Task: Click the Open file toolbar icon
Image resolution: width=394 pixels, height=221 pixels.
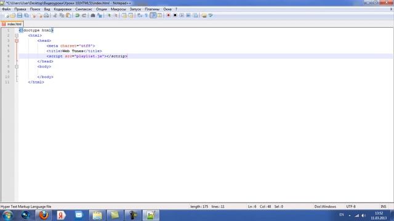Action: 12,15
